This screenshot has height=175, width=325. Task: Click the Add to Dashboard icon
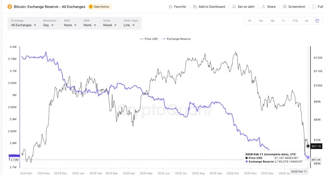tap(195, 7)
